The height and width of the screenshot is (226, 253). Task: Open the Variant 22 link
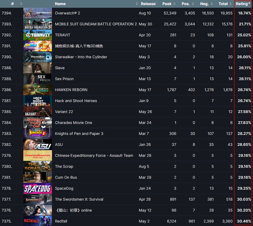click(x=64, y=112)
